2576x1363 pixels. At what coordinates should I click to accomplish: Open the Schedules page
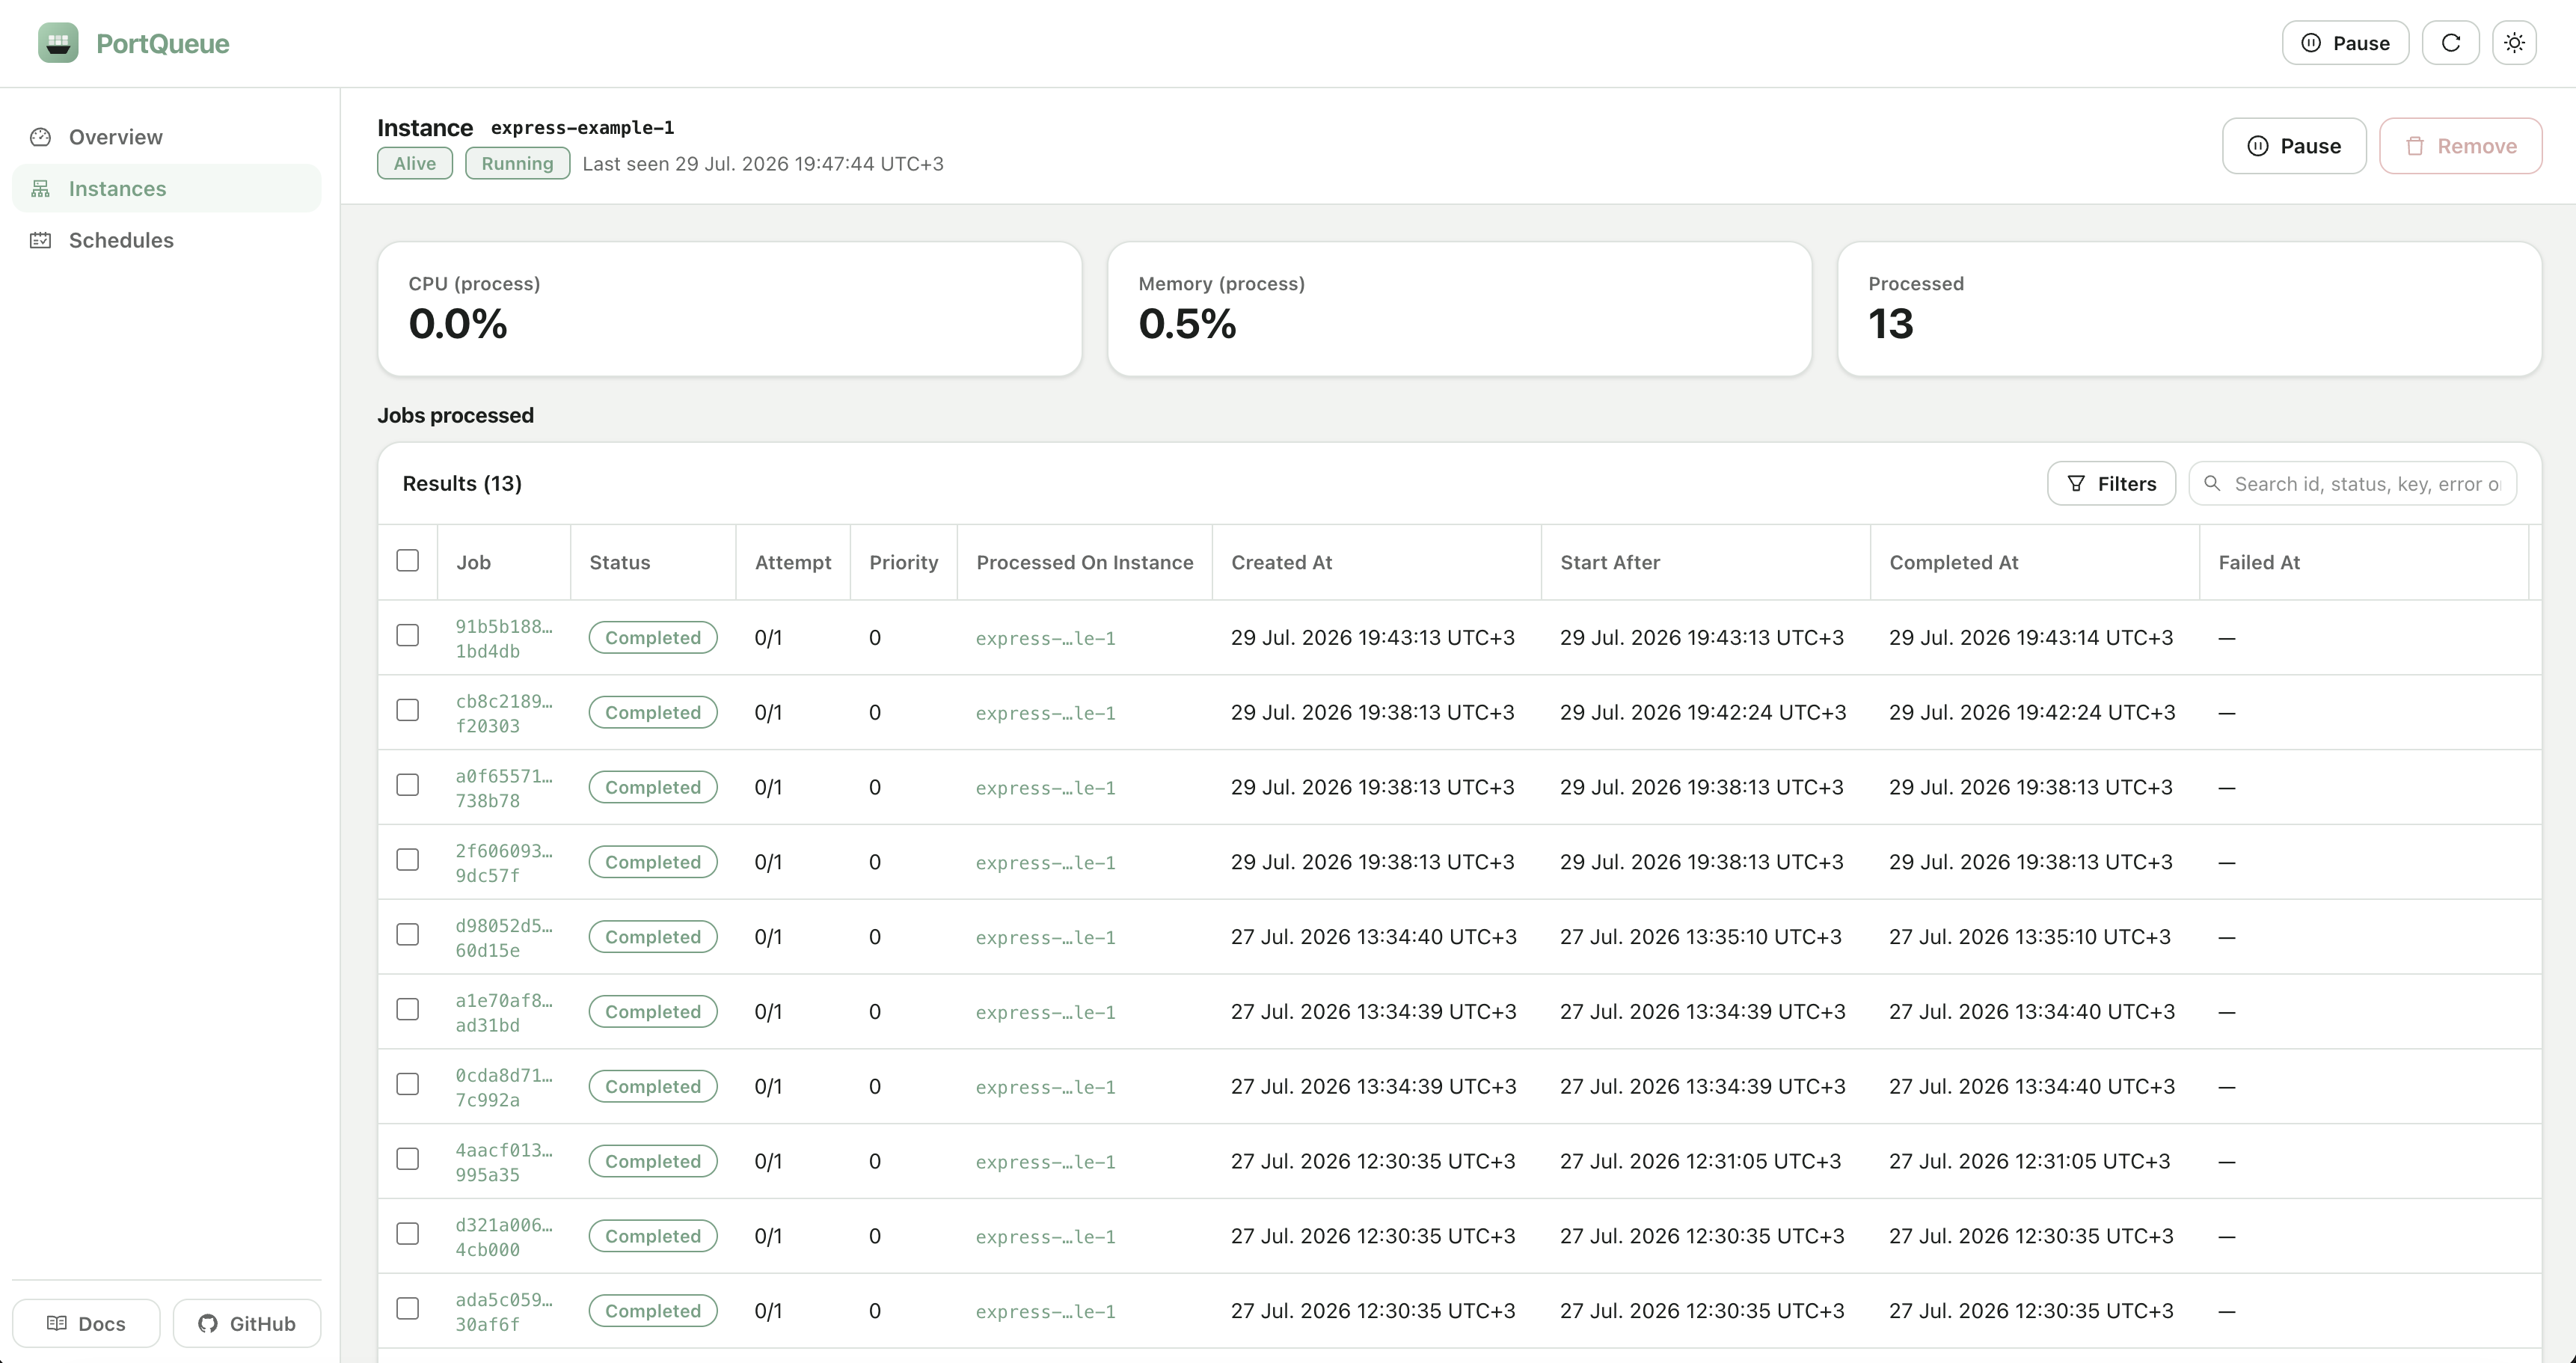pos(167,240)
